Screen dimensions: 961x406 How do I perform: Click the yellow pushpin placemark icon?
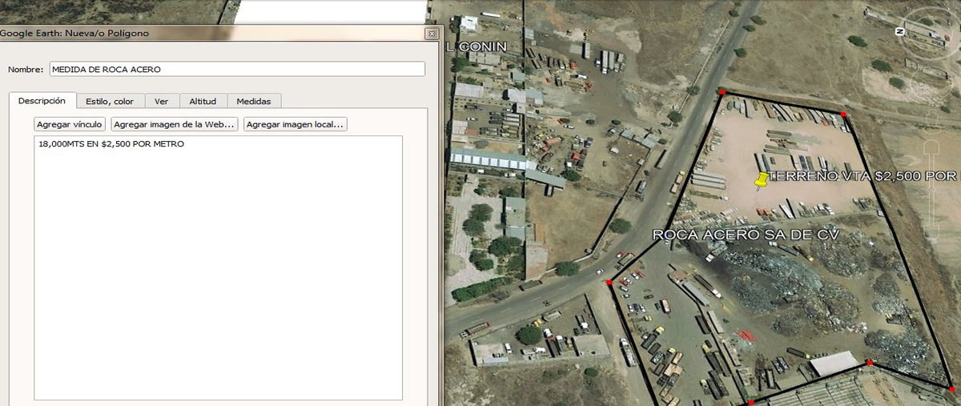pos(762,180)
